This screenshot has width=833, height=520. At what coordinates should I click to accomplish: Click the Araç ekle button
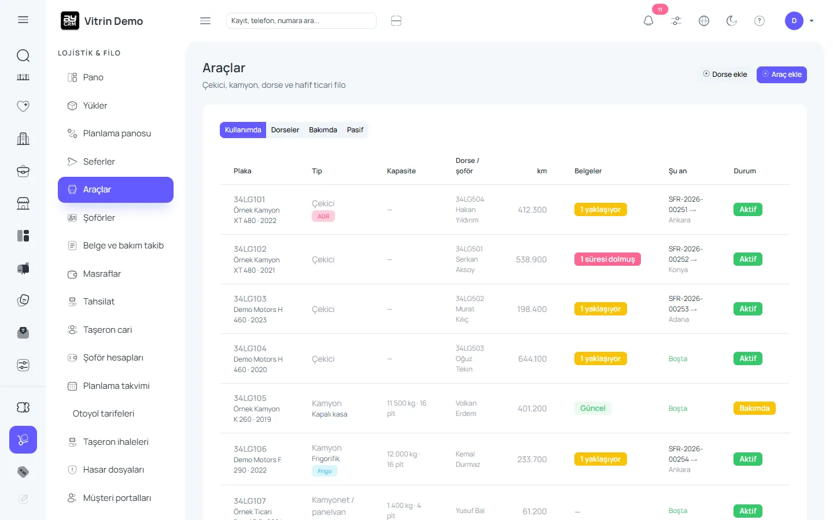782,75
